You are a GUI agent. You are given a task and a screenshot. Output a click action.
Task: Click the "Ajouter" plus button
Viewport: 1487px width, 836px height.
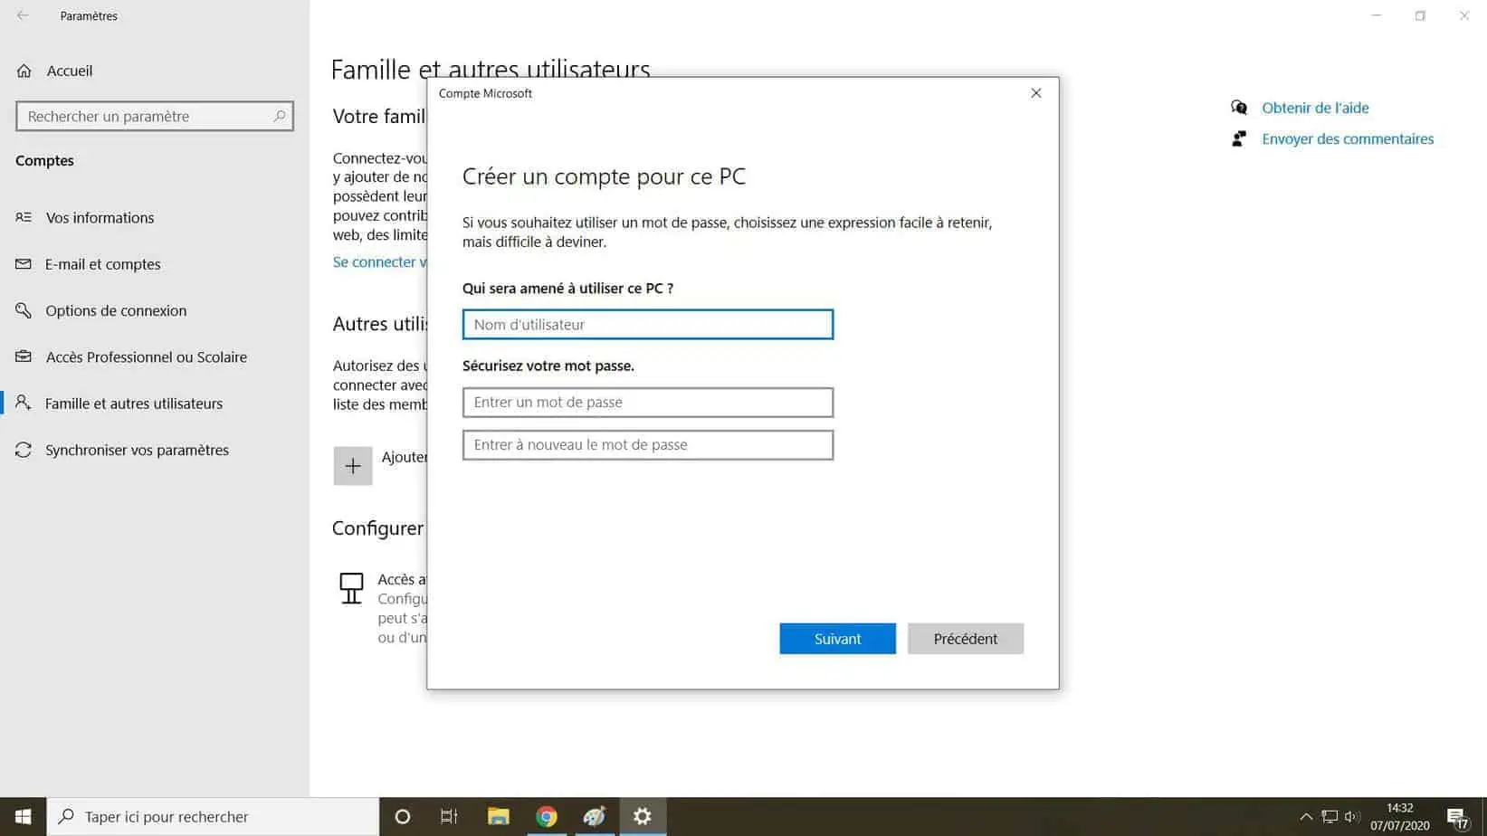pyautogui.click(x=353, y=465)
